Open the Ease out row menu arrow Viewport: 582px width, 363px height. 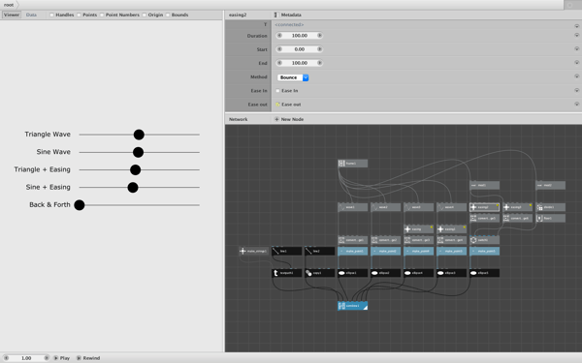coord(577,105)
